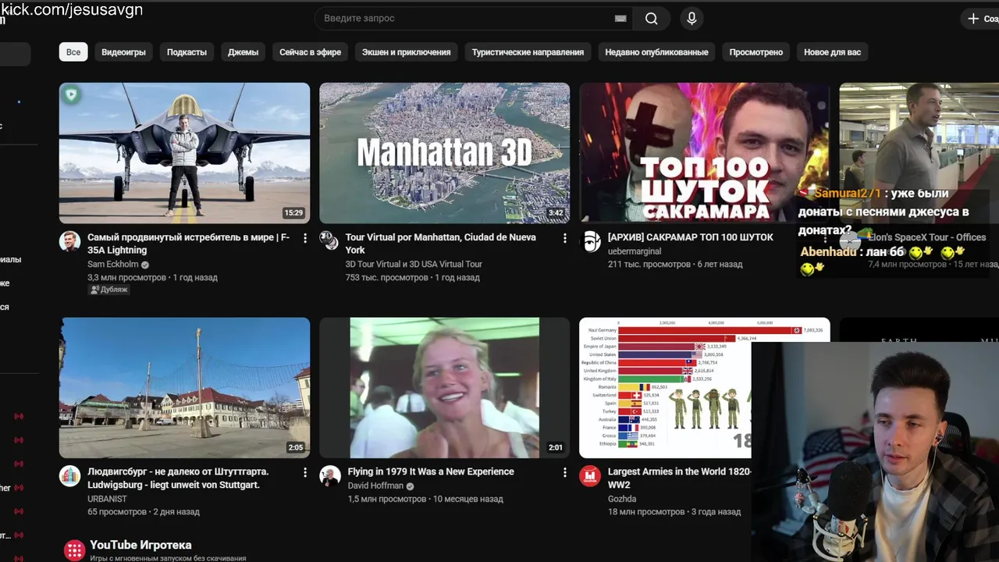This screenshot has height=562, width=999.
Task: Open the YouTube Игротека icon
Action: click(74, 550)
